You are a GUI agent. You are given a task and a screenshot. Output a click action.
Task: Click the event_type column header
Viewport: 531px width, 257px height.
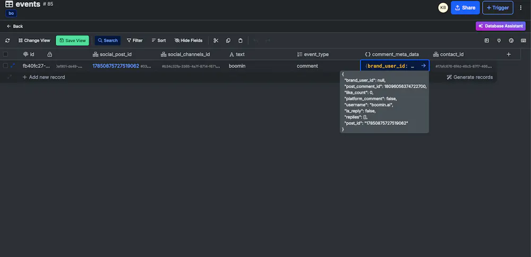click(x=313, y=54)
